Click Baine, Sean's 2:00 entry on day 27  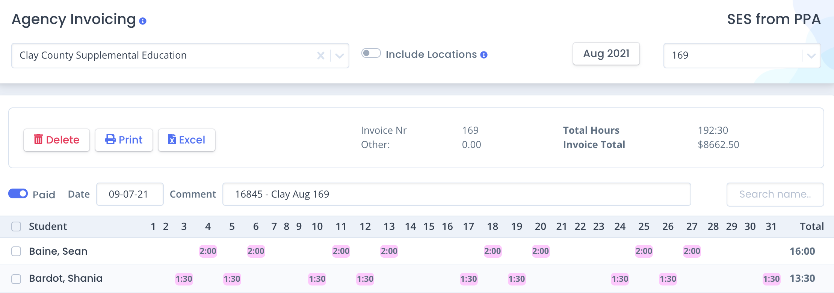pyautogui.click(x=692, y=251)
